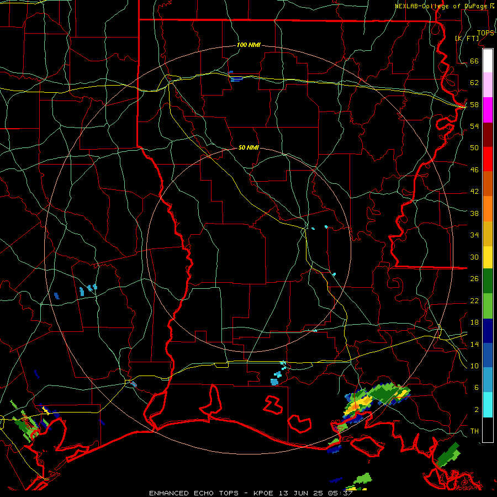Click the 2 scale label

coord(477,410)
